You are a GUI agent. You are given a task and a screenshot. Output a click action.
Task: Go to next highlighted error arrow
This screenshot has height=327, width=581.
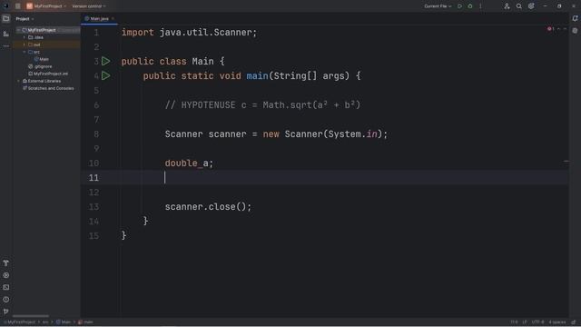565,29
